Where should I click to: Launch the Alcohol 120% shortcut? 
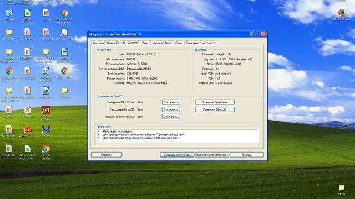tap(28, 129)
